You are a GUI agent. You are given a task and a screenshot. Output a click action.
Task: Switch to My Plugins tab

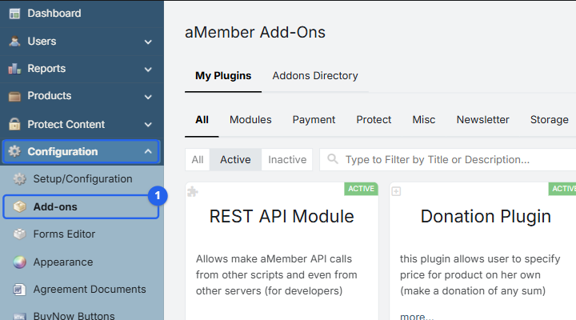pyautogui.click(x=223, y=76)
